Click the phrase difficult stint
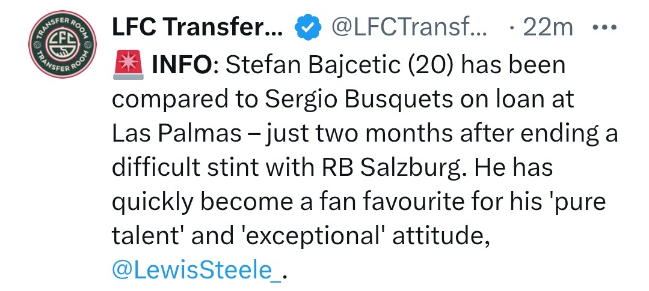The image size is (649, 291). 184,167
